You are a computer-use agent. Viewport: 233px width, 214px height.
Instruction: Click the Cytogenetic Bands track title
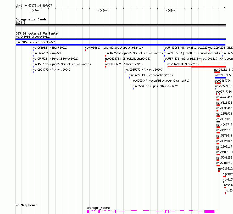pos(31,19)
